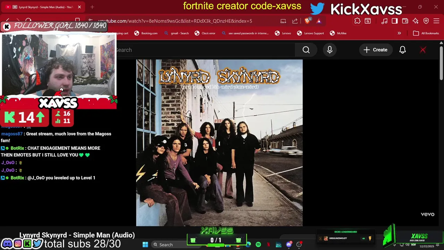
Task: Open Leo AI sparkle icon
Action: [x=416, y=21]
